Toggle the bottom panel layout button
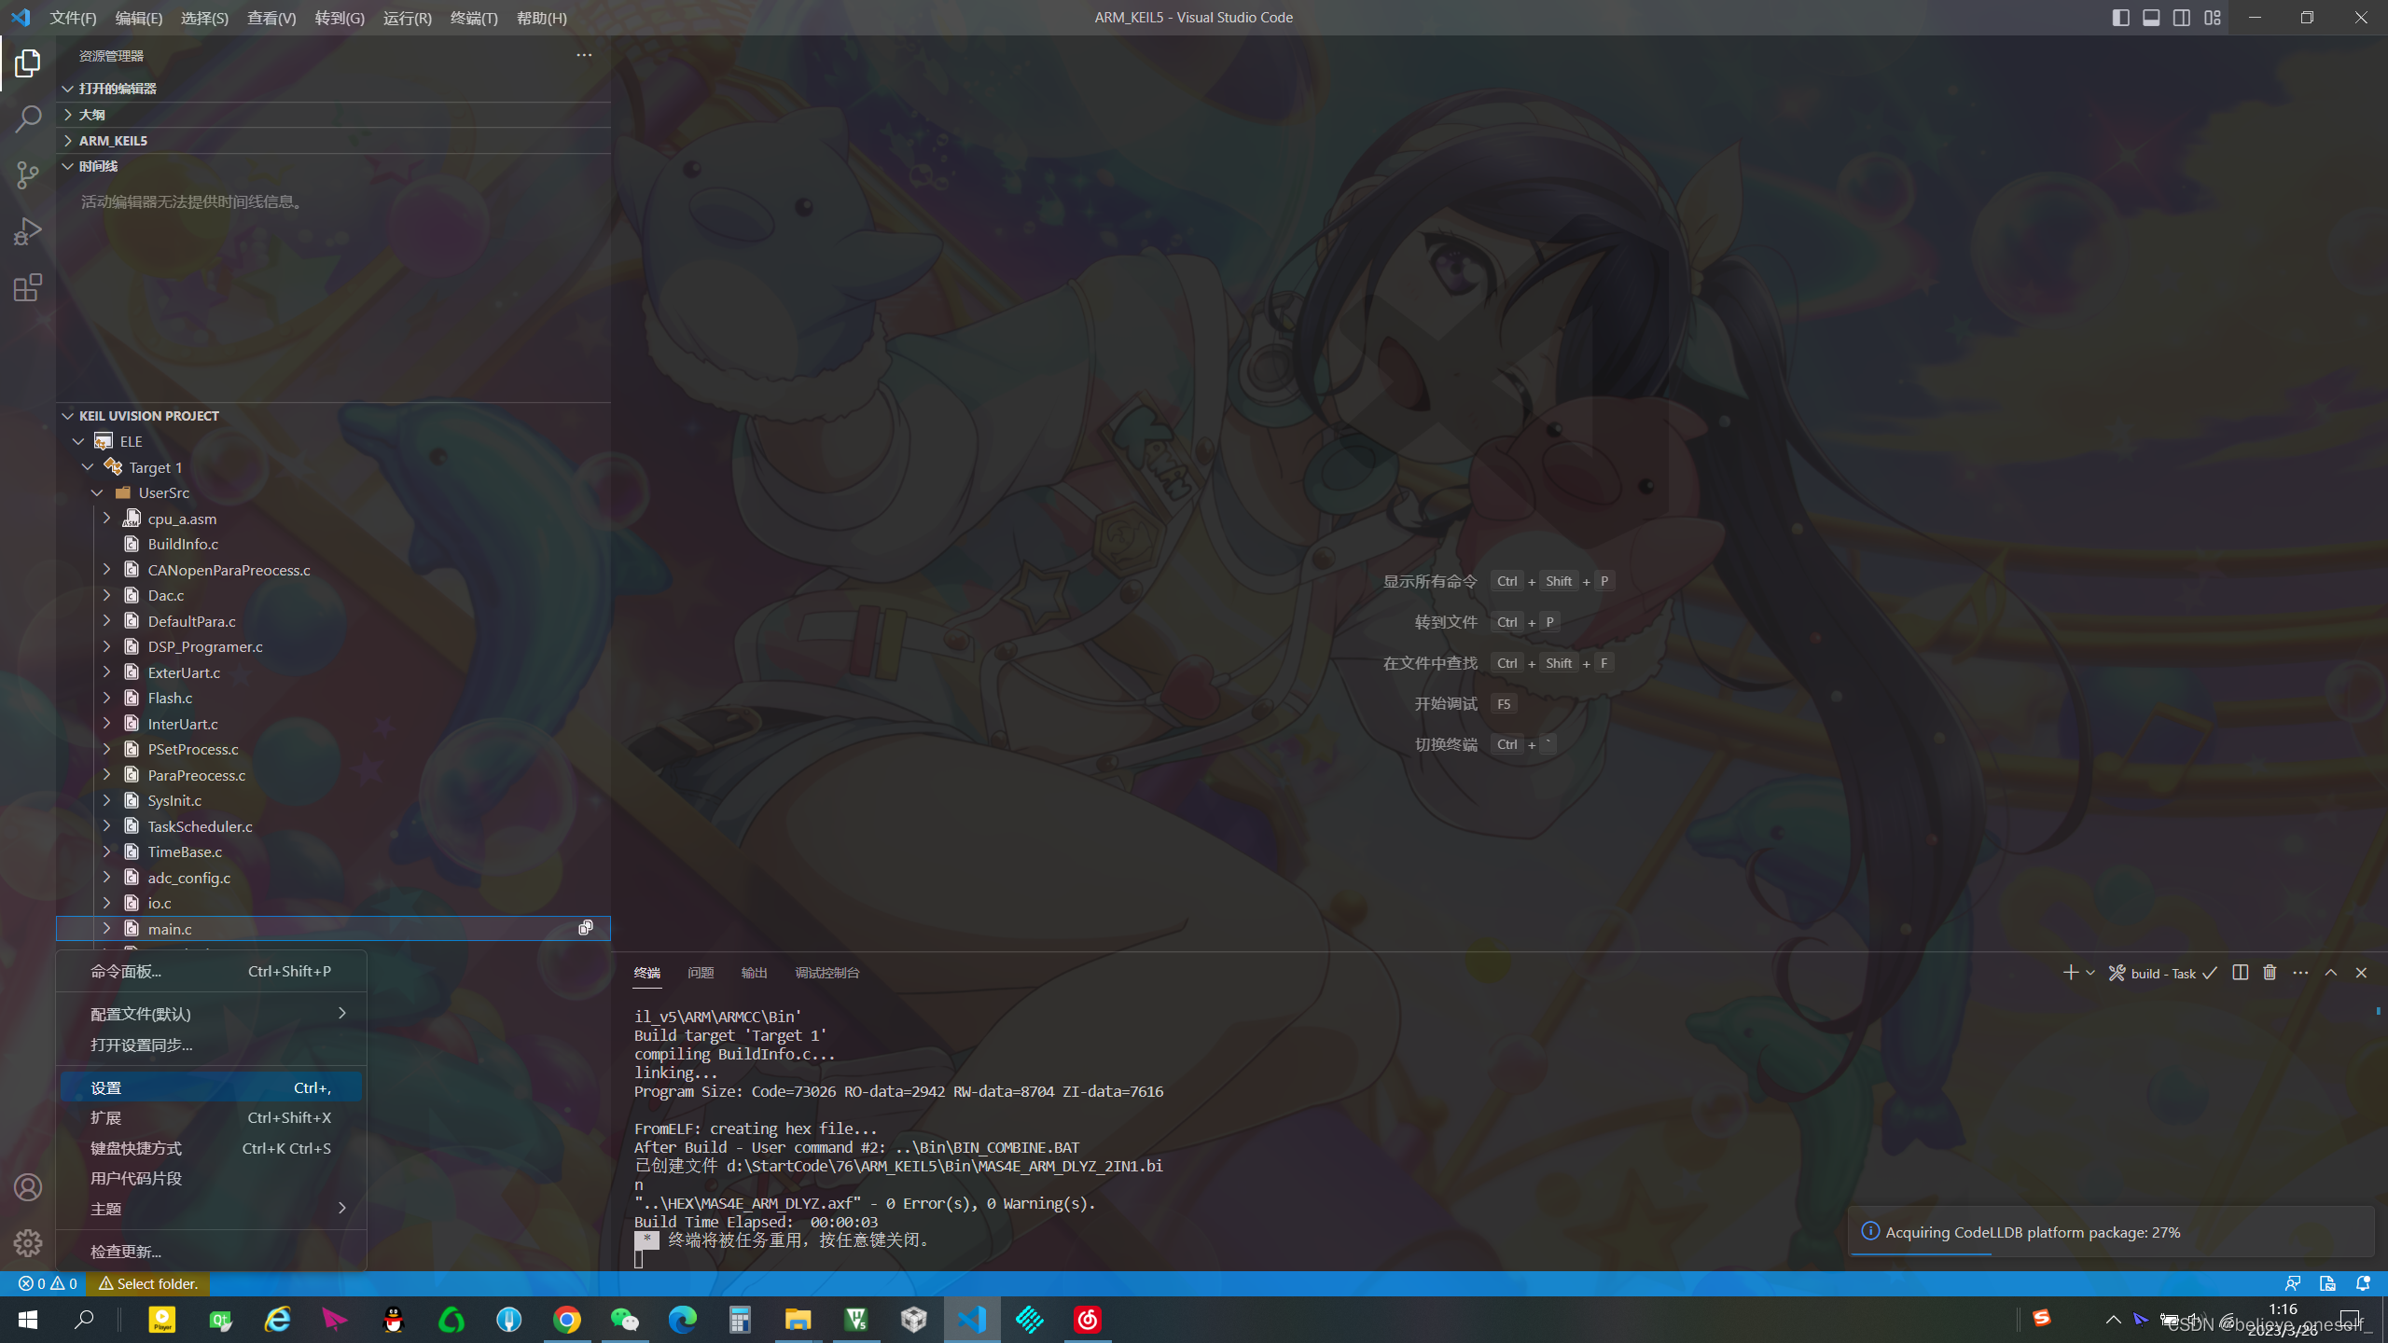The width and height of the screenshot is (2388, 1343). (x=2151, y=18)
